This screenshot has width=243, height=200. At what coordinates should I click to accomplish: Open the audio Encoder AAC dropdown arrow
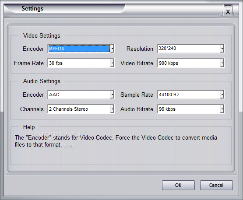pos(112,95)
